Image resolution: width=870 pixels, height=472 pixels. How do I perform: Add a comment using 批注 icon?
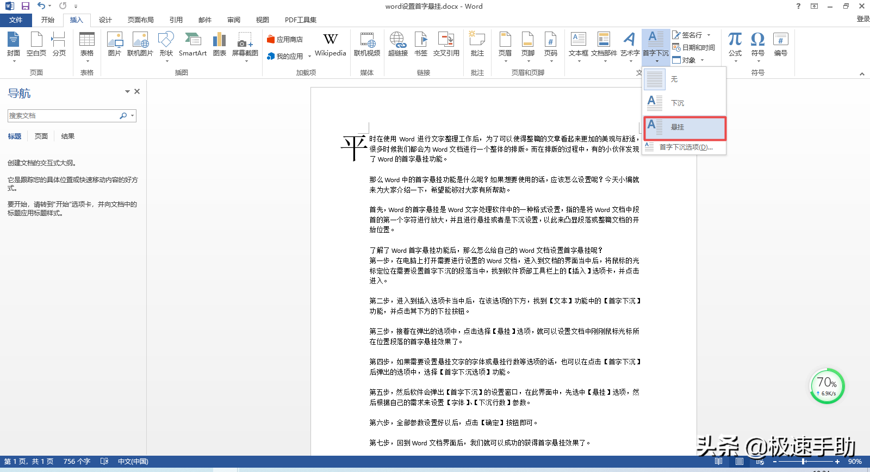[477, 44]
